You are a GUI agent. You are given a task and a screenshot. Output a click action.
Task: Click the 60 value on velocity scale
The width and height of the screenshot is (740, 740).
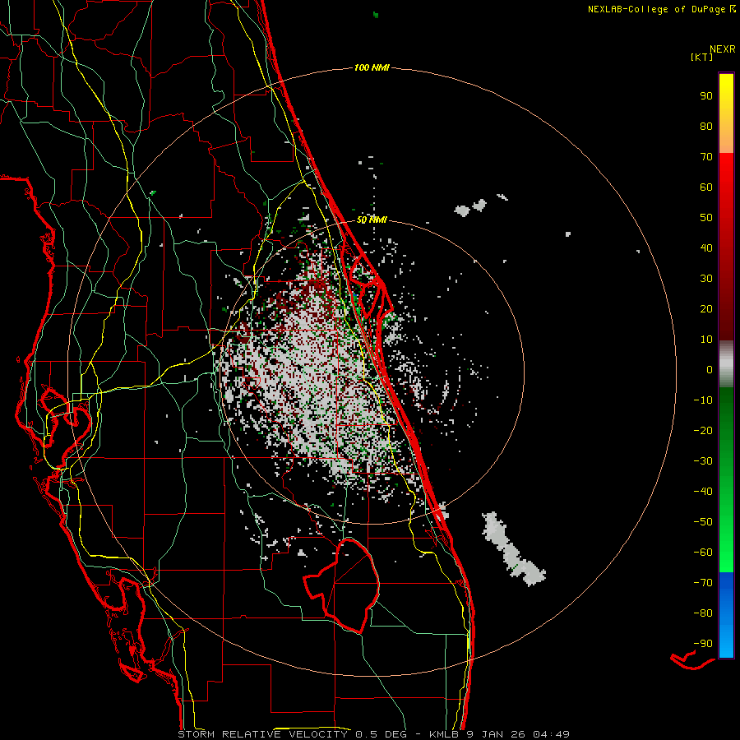[x=706, y=187]
